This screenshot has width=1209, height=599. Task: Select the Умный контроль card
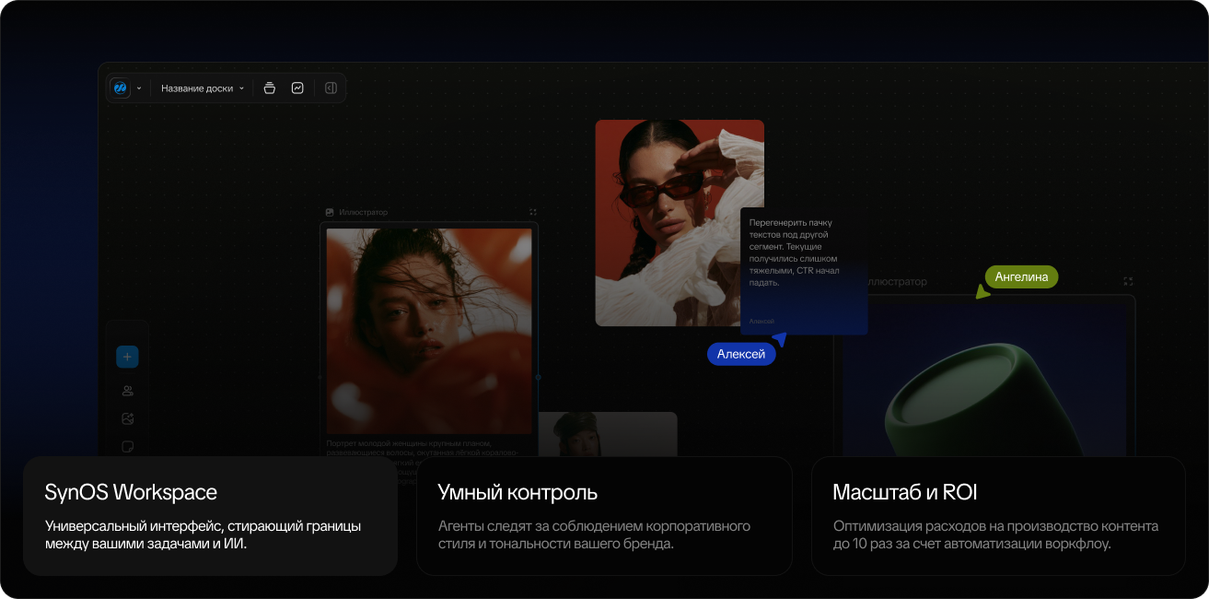pyautogui.click(x=604, y=516)
